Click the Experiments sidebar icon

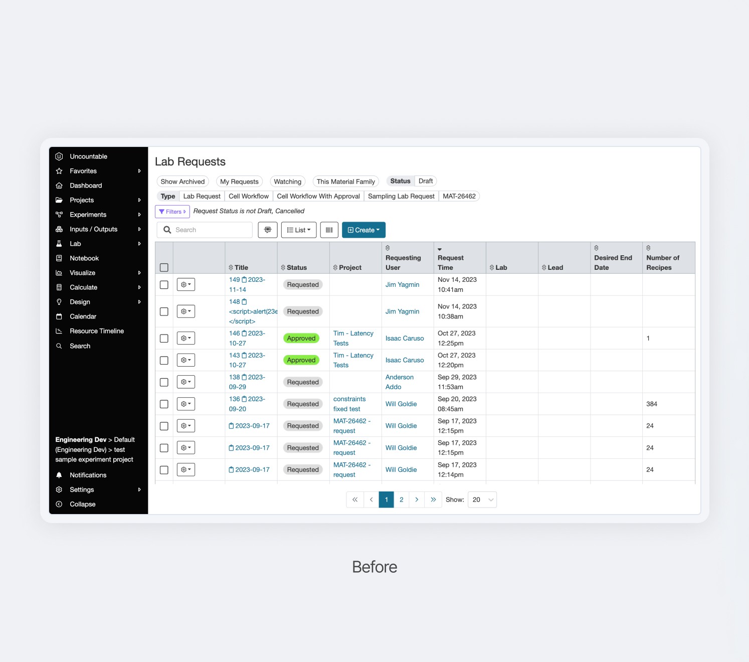tap(59, 215)
